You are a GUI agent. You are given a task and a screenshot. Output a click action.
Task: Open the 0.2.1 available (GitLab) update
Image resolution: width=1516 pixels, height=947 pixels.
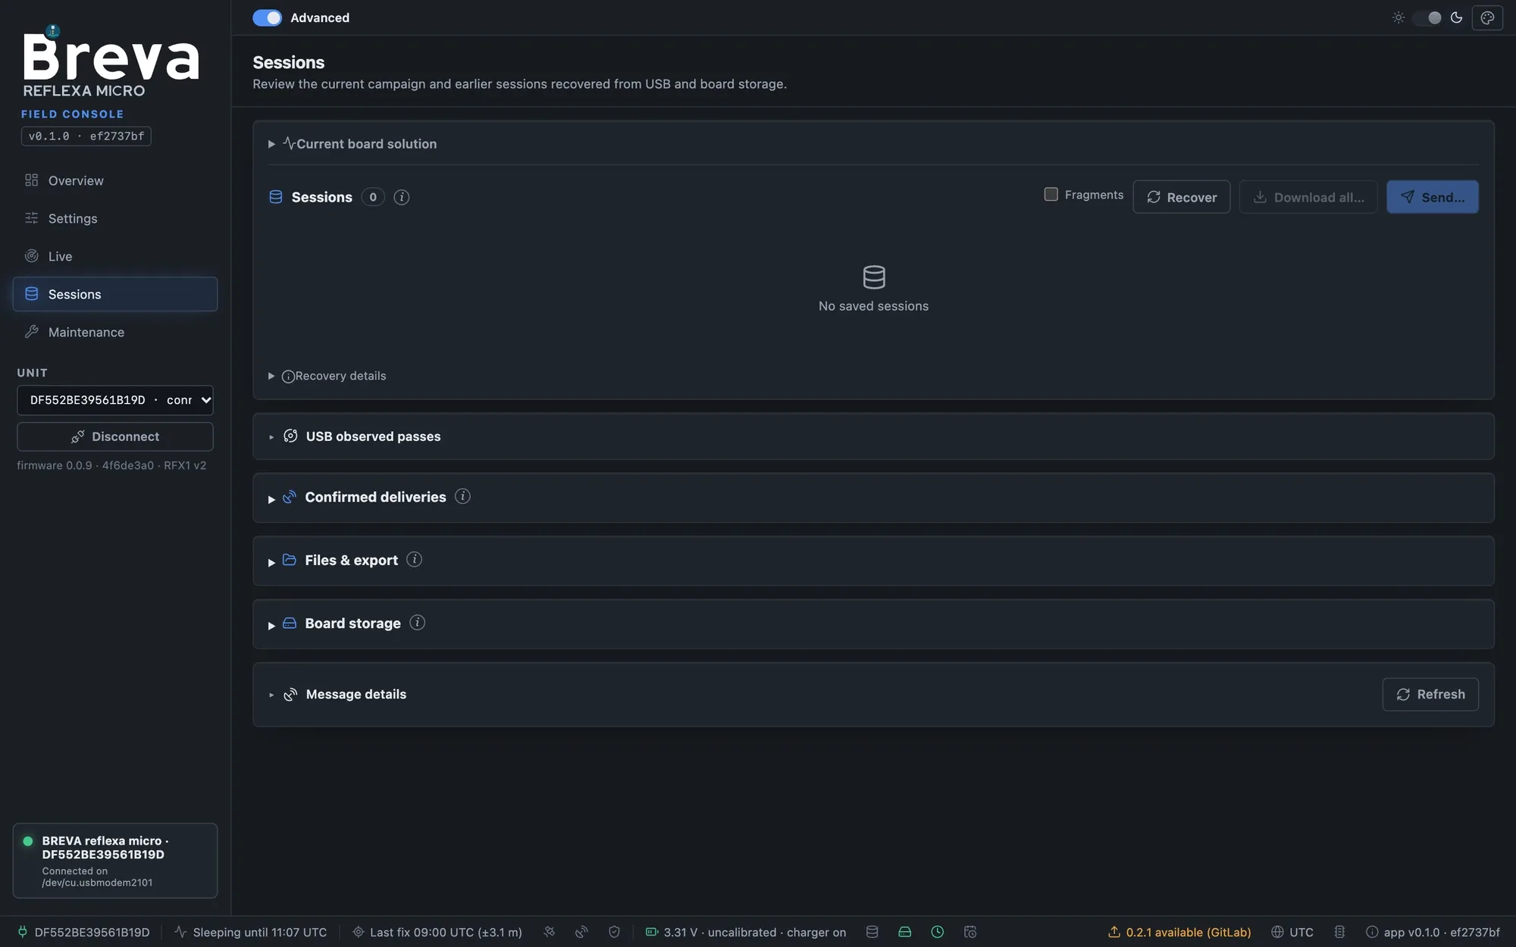click(1179, 932)
